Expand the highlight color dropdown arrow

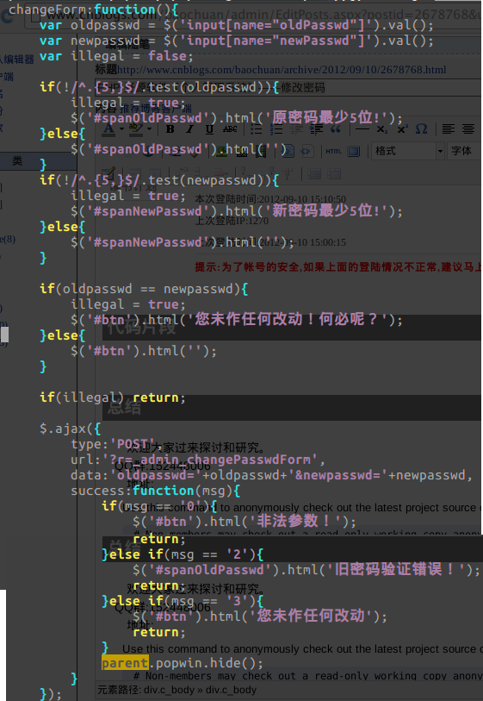coord(149,129)
